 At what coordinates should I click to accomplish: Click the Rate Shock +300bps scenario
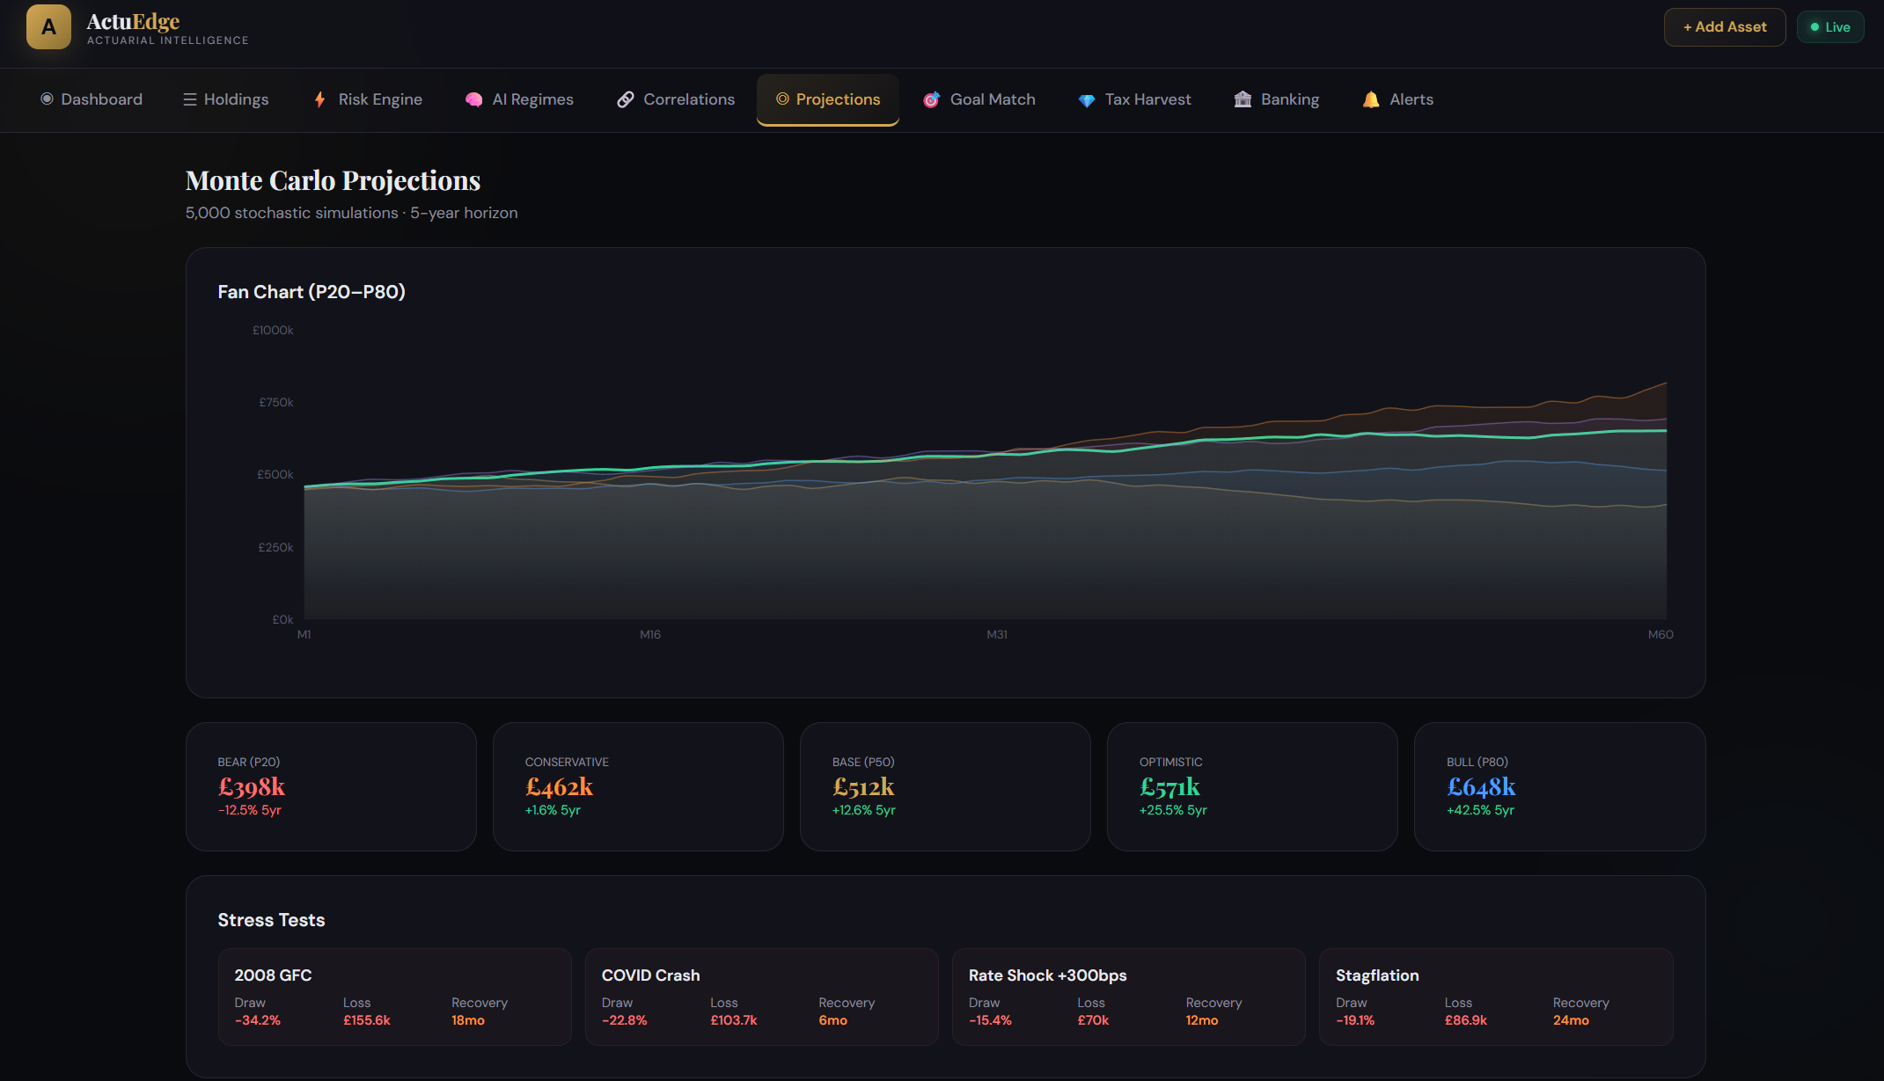click(x=1128, y=996)
